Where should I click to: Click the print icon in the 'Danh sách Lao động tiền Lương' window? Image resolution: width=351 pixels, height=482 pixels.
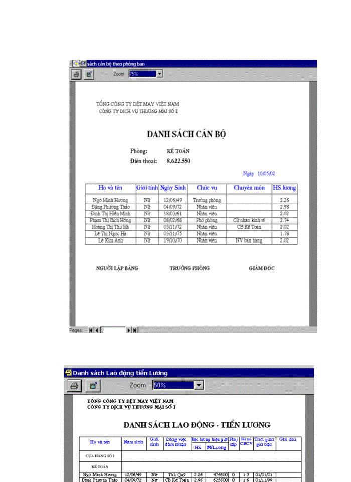pos(74,386)
